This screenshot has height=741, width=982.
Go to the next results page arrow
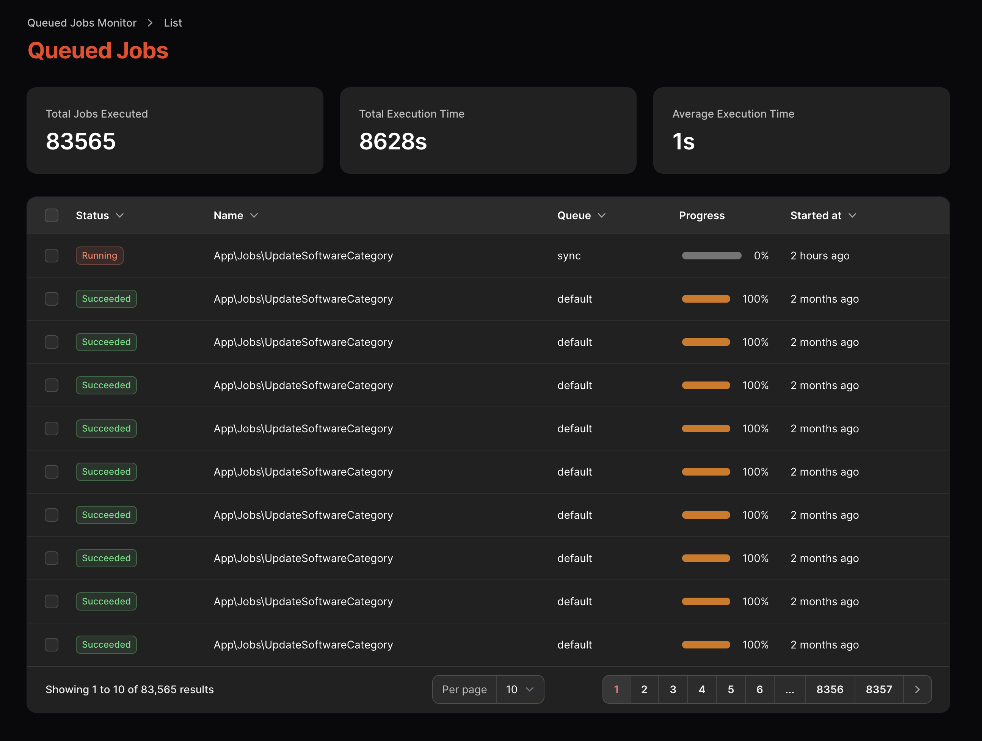[917, 689]
